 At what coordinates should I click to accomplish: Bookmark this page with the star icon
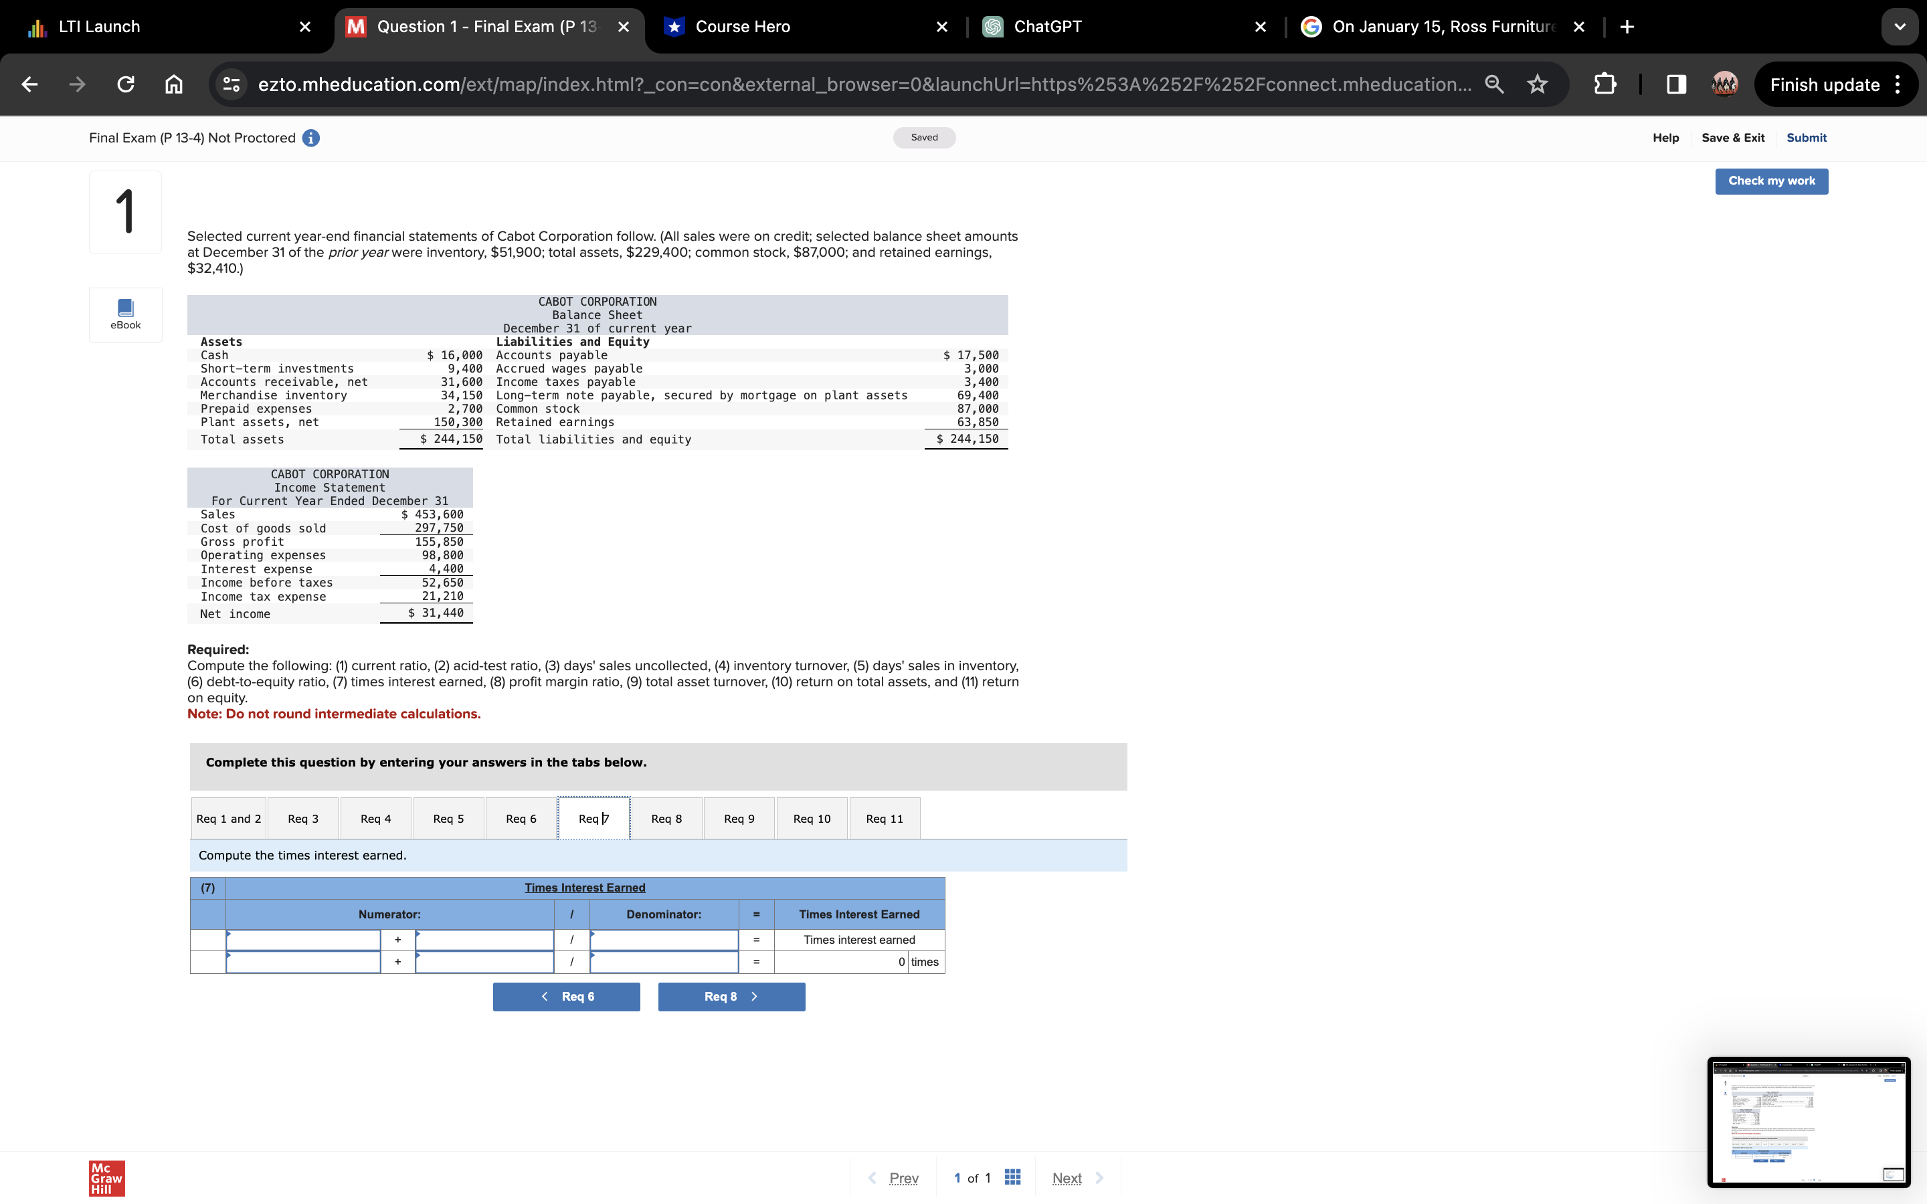point(1537,84)
